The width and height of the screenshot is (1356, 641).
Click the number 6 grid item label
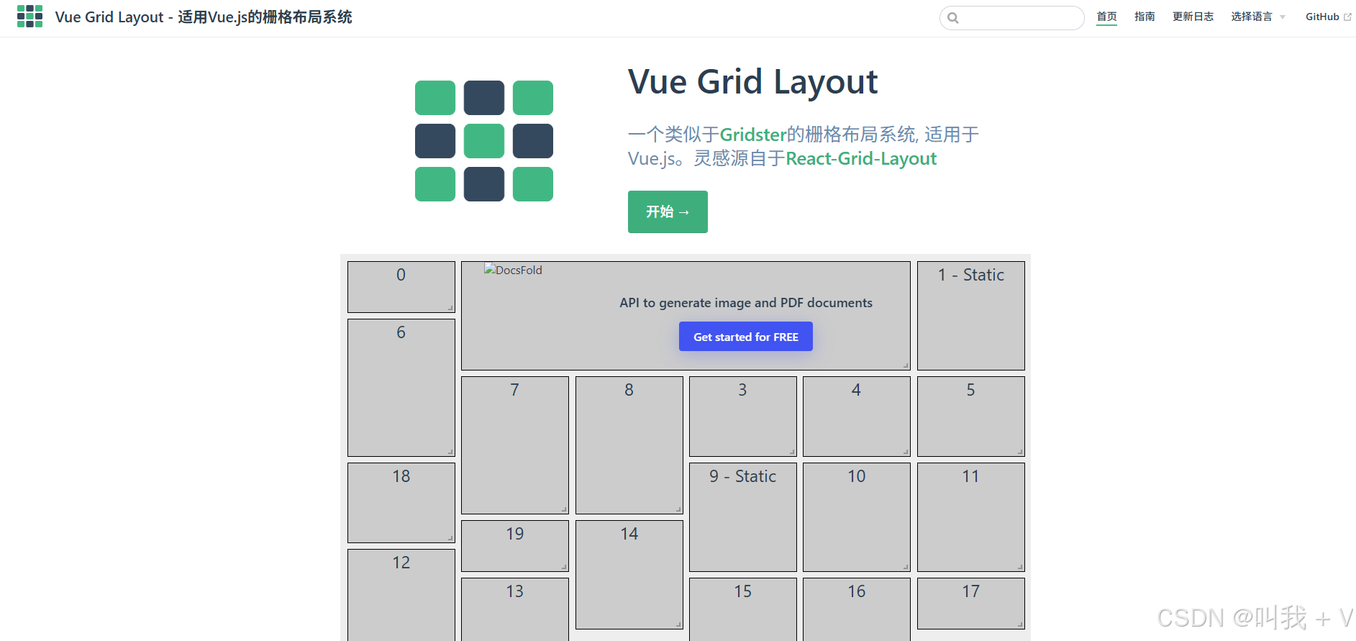coord(401,332)
